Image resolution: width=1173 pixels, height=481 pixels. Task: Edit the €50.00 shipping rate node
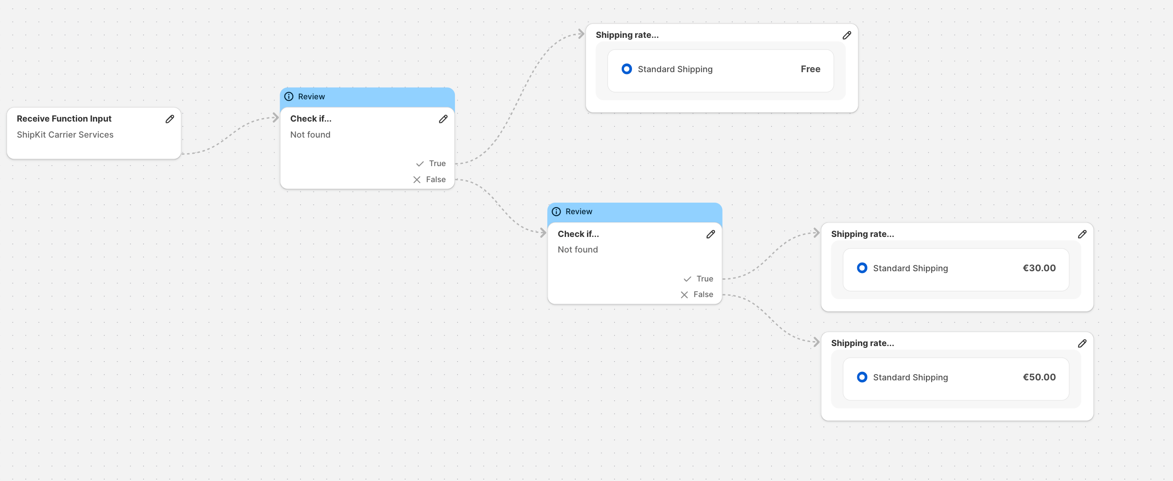[1082, 344]
